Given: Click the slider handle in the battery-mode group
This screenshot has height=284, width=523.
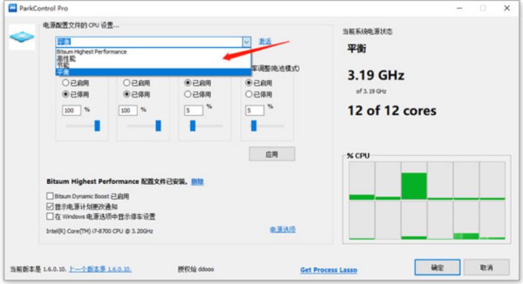Looking at the screenshot, I should tap(254, 126).
